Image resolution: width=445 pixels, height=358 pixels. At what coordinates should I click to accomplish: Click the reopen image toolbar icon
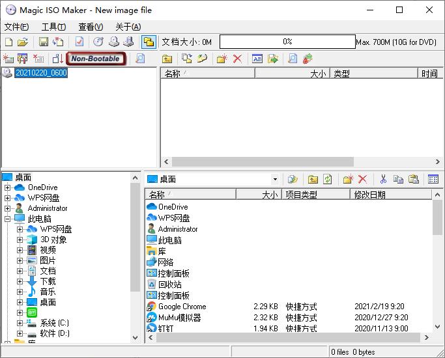[x=58, y=42]
